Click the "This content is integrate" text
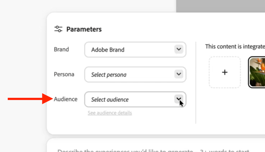Image resolution: width=265 pixels, height=152 pixels. pyautogui.click(x=235, y=46)
